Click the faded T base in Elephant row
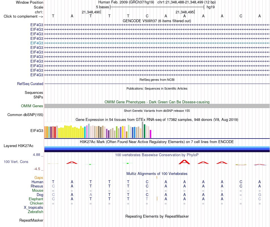The image size is (270, 227). 147,199
